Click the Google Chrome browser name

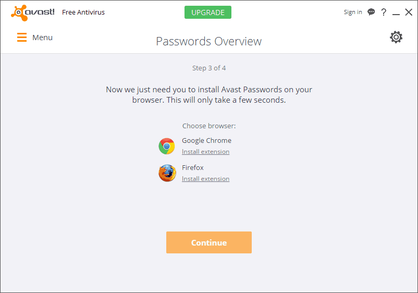(206, 140)
